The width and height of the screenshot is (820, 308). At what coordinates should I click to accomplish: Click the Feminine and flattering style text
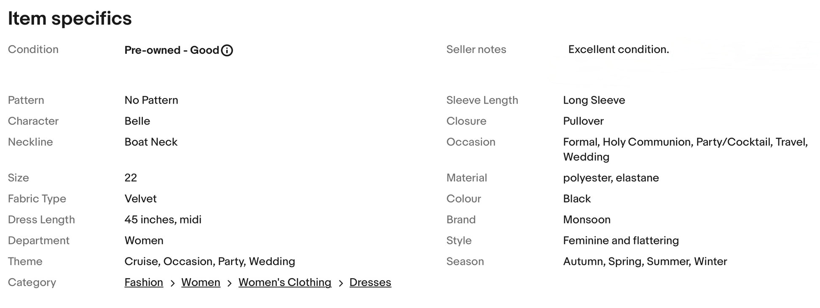[x=621, y=241]
